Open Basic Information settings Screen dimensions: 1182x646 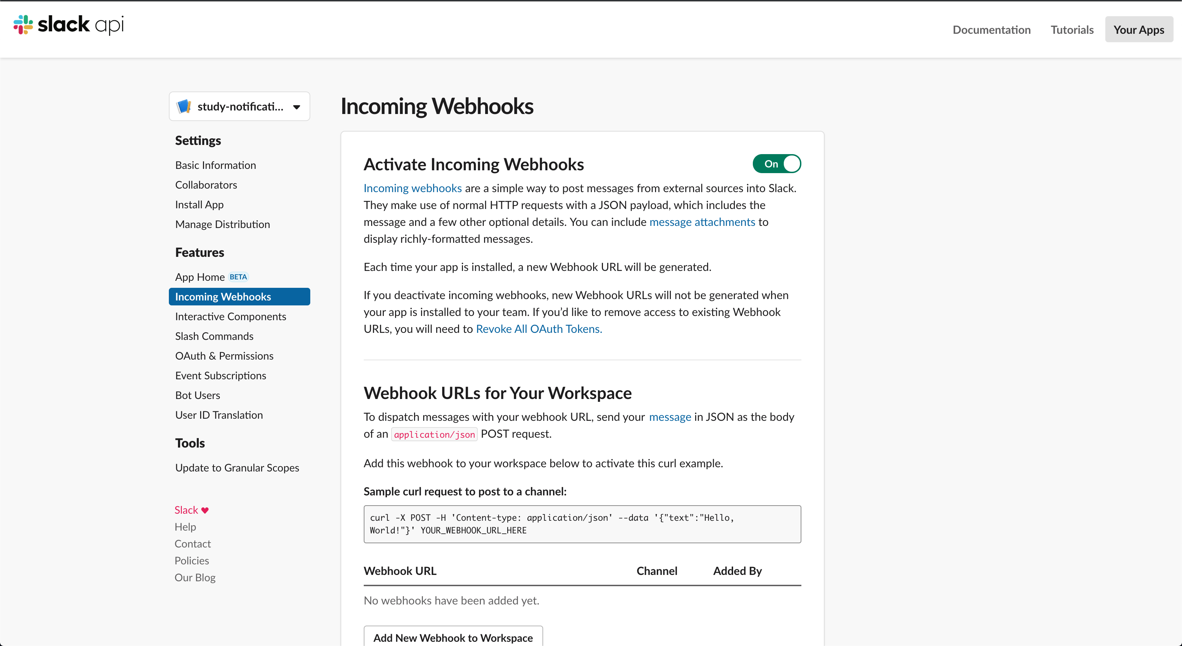pos(216,165)
